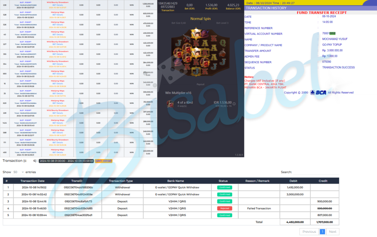Viewport: 377px width, 237px height.
Task: Open BET Details for row 354
Action: [x=58, y=64]
